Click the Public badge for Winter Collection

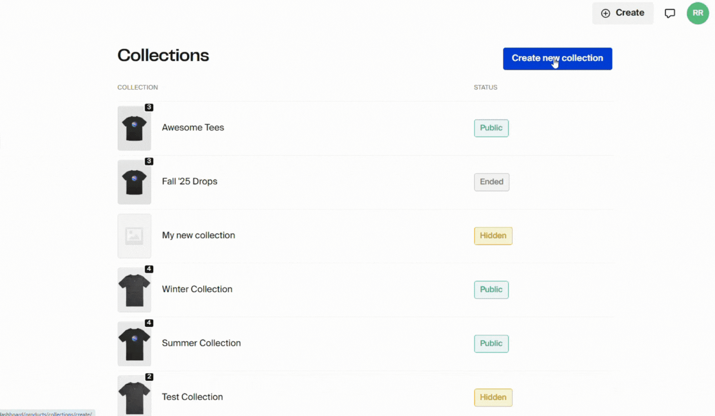491,290
